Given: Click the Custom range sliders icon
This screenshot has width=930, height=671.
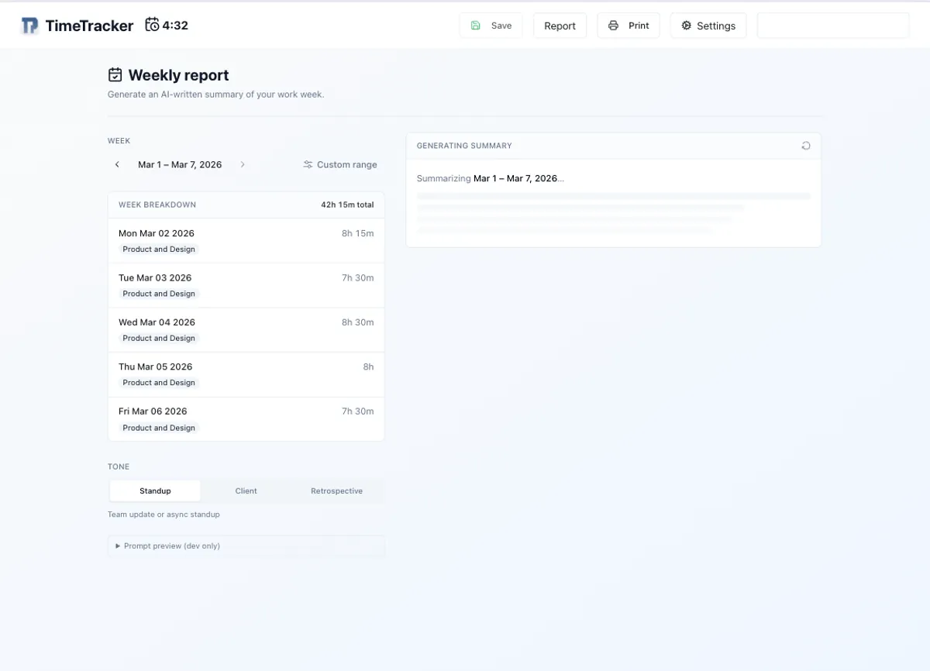Looking at the screenshot, I should 306,164.
